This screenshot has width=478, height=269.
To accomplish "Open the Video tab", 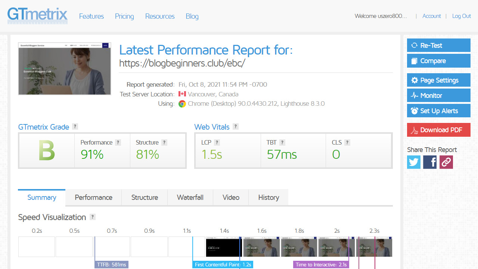I will tap(231, 197).
